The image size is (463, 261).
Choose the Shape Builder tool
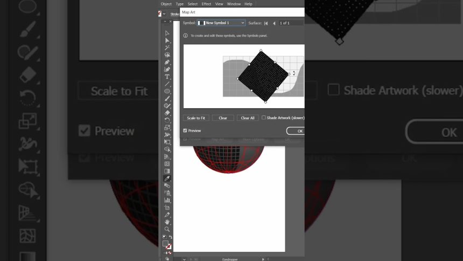(x=167, y=149)
